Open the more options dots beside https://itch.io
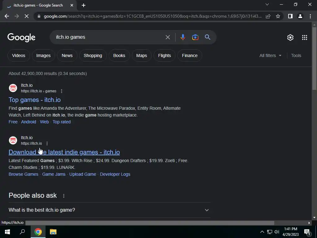This screenshot has height=238, width=317. coord(47,143)
